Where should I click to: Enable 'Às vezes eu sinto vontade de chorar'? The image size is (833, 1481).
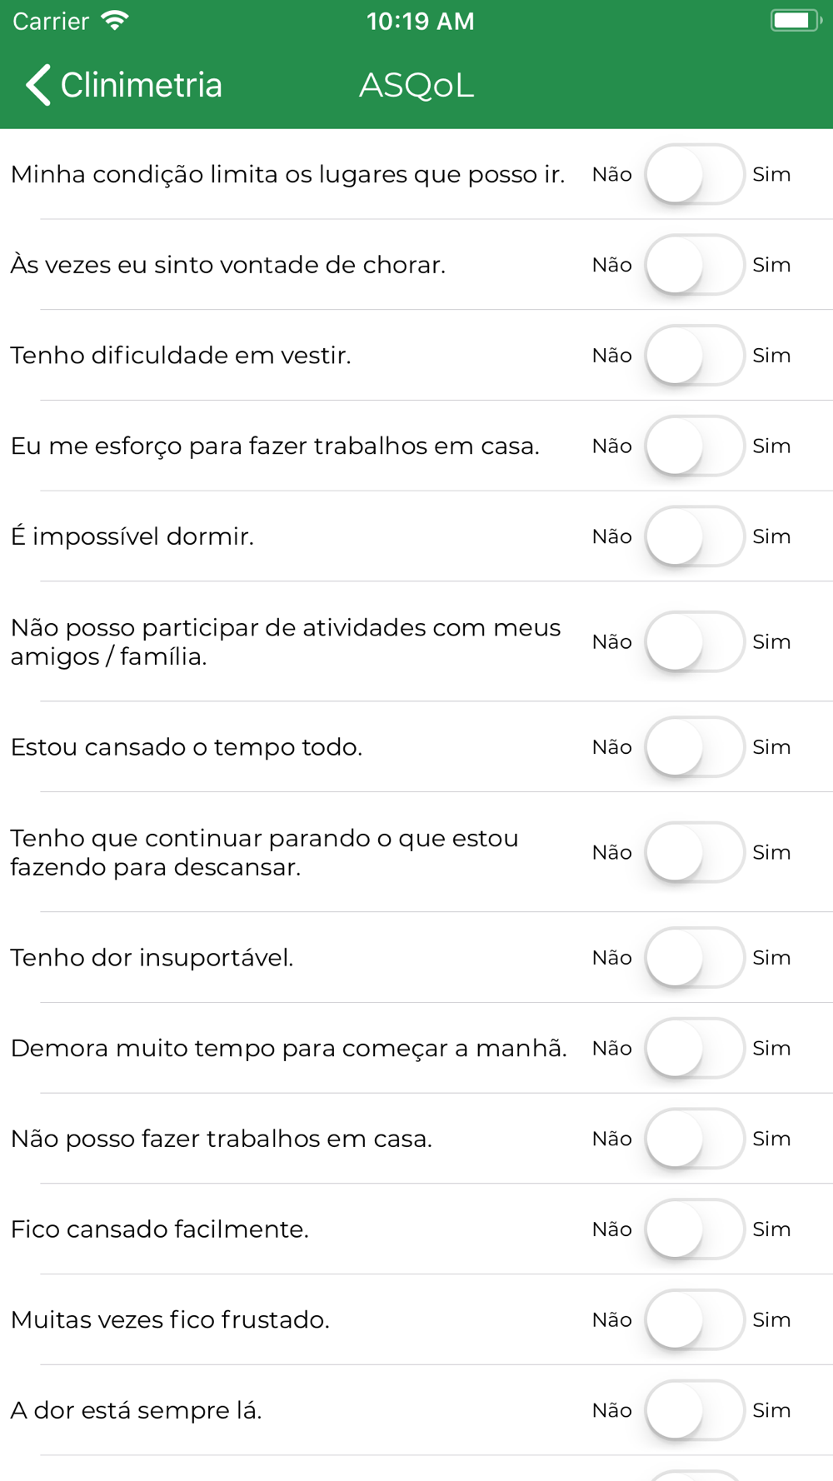tap(694, 265)
